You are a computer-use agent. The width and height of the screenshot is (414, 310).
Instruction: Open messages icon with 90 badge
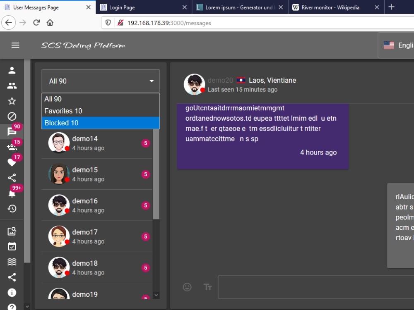pos(12,131)
